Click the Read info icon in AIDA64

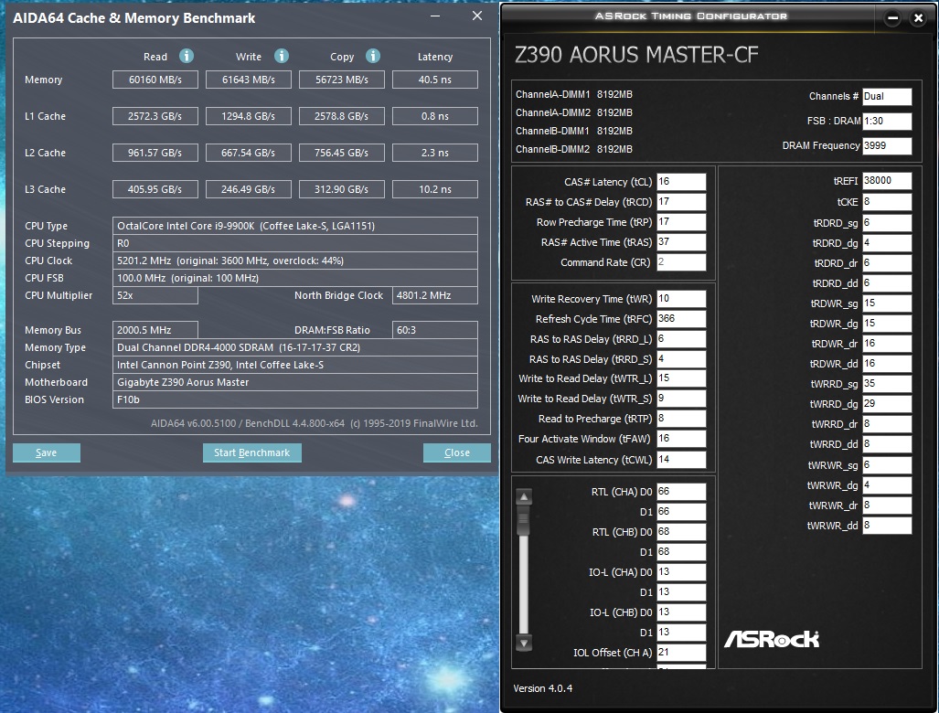(x=187, y=57)
